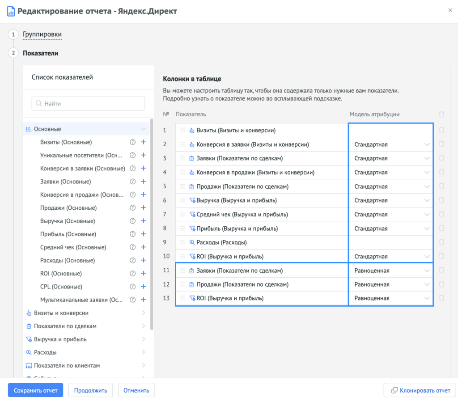Image resolution: width=458 pixels, height=402 pixels.
Task: Add Визиты (Основные) with plus icon
Action: coord(143,142)
